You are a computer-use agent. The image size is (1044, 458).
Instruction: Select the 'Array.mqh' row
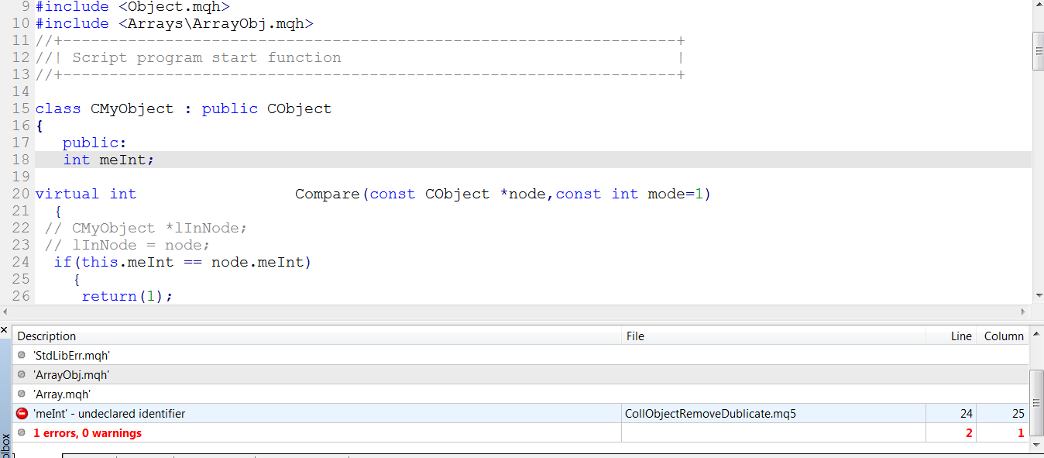[520, 394]
